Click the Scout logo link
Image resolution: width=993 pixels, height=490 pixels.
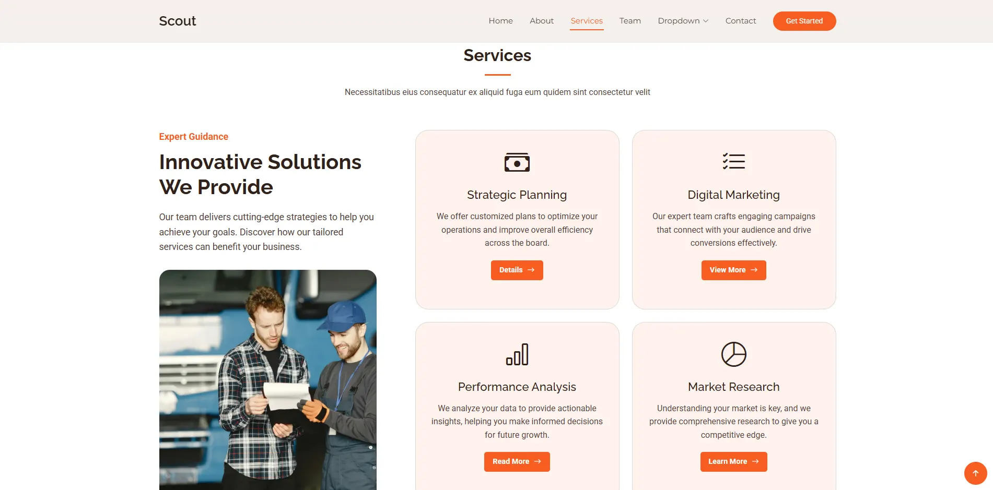(178, 21)
